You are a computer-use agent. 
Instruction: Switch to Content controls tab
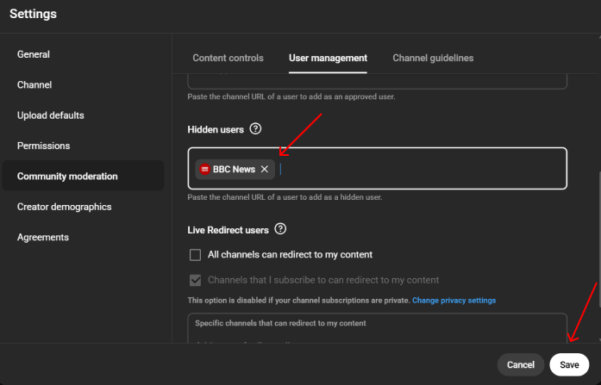pos(228,59)
